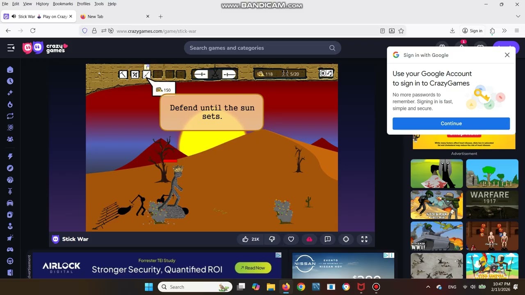Open the Home sidebar icon
Screen dimensions: 525x295
click(x=10, y=70)
